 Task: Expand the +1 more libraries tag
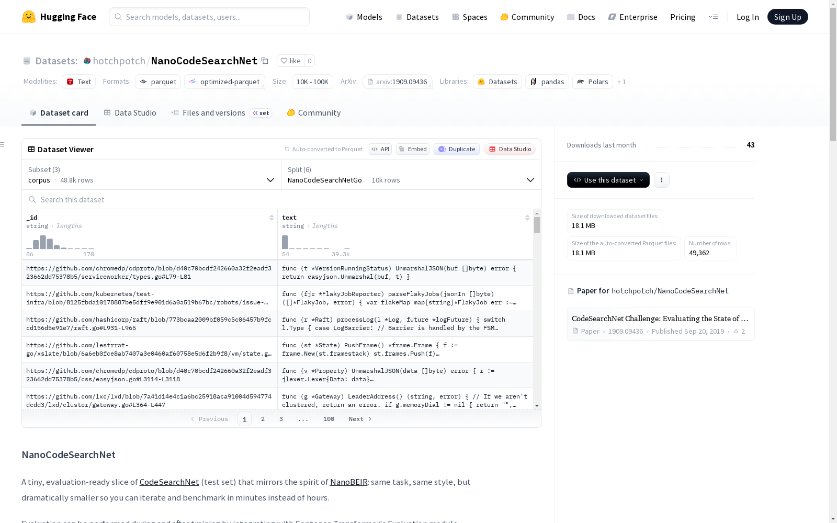621,82
